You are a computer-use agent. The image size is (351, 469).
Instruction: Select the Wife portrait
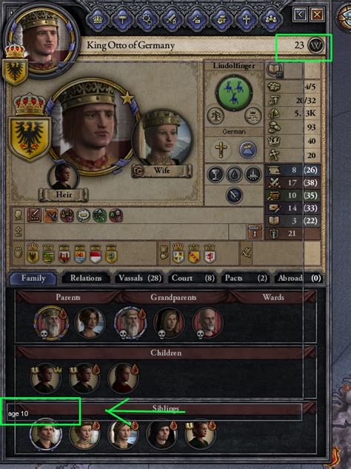162,139
